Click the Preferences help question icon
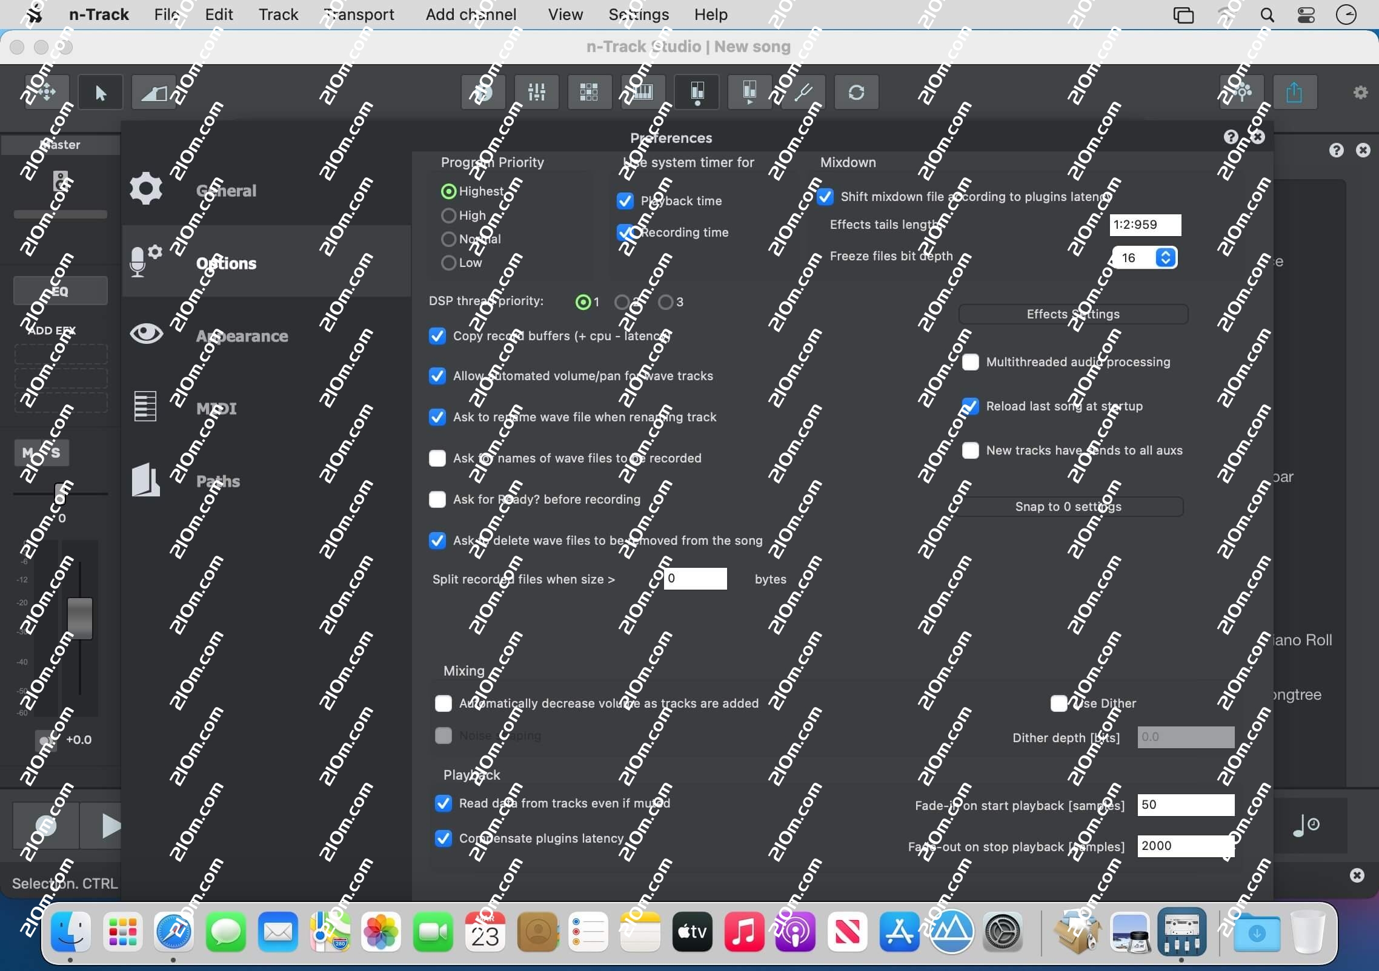The width and height of the screenshot is (1379, 971). [x=1231, y=137]
